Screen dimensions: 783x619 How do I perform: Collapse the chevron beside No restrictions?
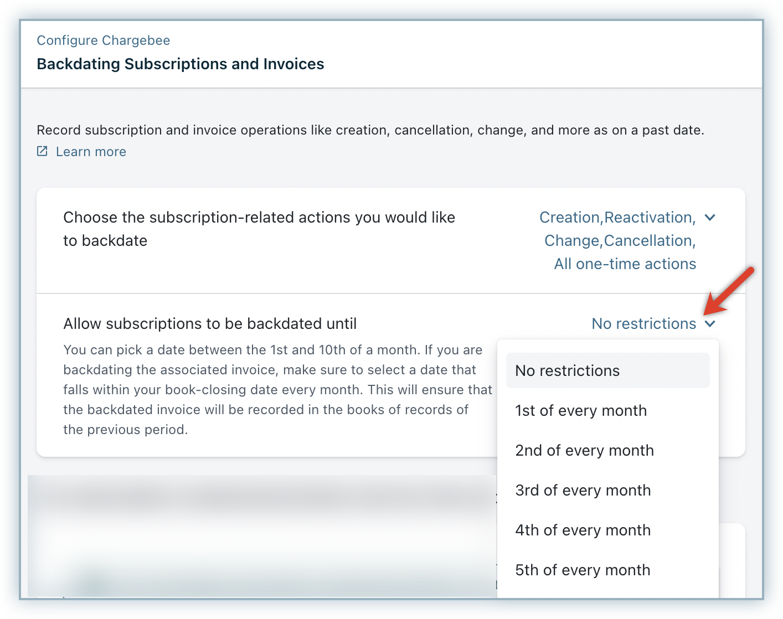coord(710,324)
